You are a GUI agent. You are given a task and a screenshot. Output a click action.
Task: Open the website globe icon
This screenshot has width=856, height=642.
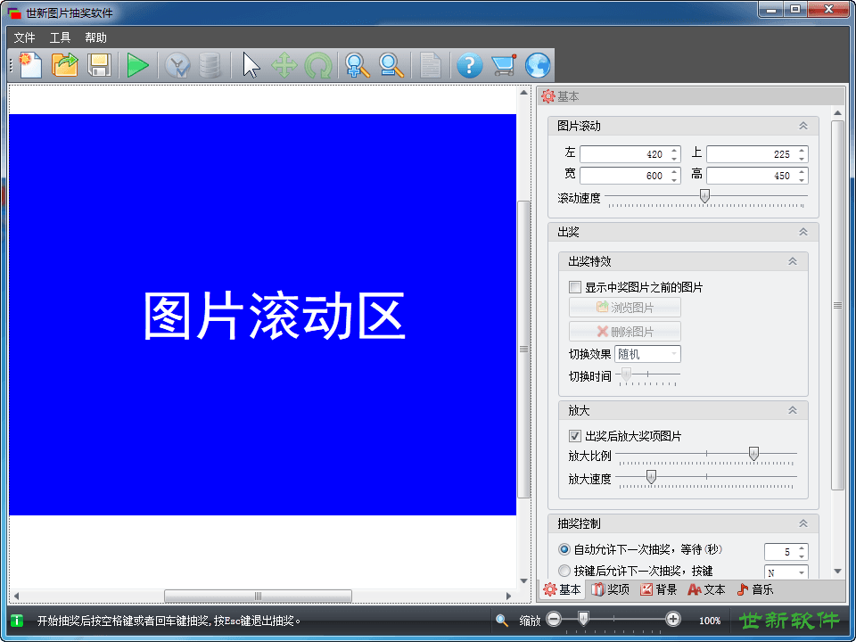pos(538,65)
